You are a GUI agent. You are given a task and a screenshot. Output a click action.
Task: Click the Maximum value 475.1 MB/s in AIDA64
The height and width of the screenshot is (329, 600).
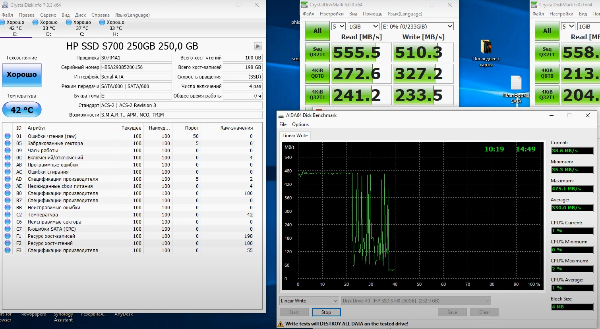[x=572, y=189]
